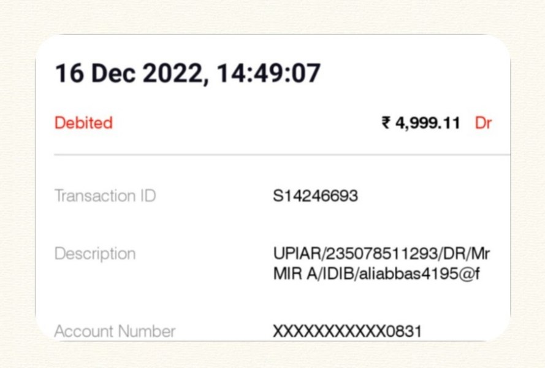Tap the red Dr debit indicator
This screenshot has height=368, width=545.
tap(483, 123)
